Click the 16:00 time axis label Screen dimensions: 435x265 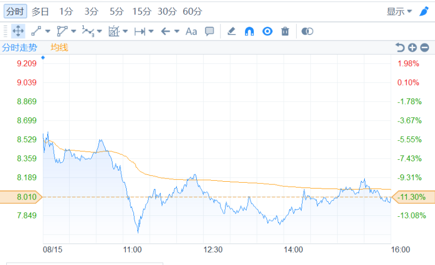point(400,249)
